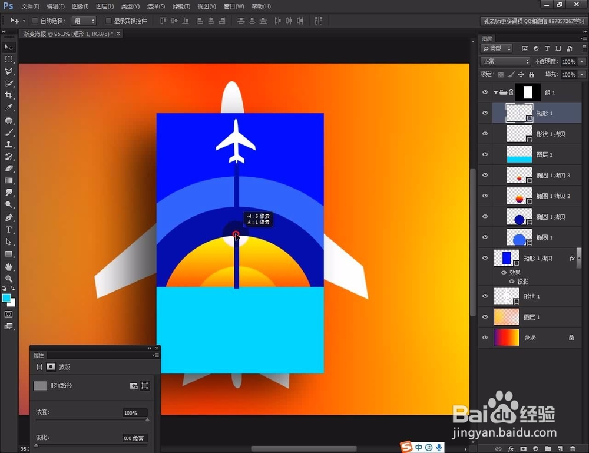
Task: Click the 矩形 1 layer thumbnail
Action: point(519,113)
